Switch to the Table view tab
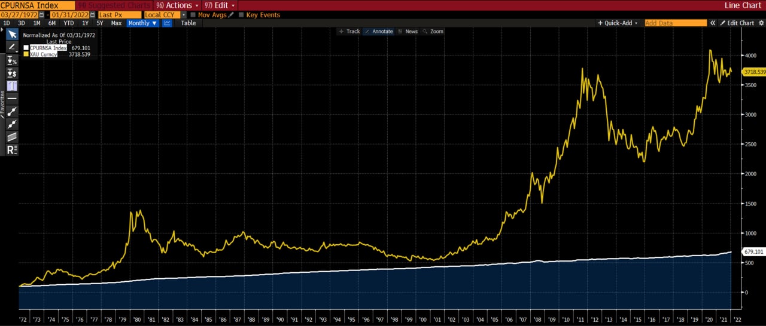Viewport: 766px width, 326px height. click(x=188, y=23)
